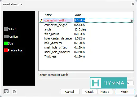The width and height of the screenshot is (137, 97).
Task: Close the Insert iFeature dialog
Action: 133,4
